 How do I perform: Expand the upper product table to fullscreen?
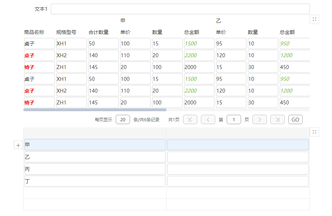click(x=314, y=19)
